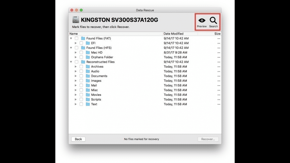Image resolution: width=290 pixels, height=163 pixels.
Task: Expand the Archives folder
Action: tap(76, 67)
